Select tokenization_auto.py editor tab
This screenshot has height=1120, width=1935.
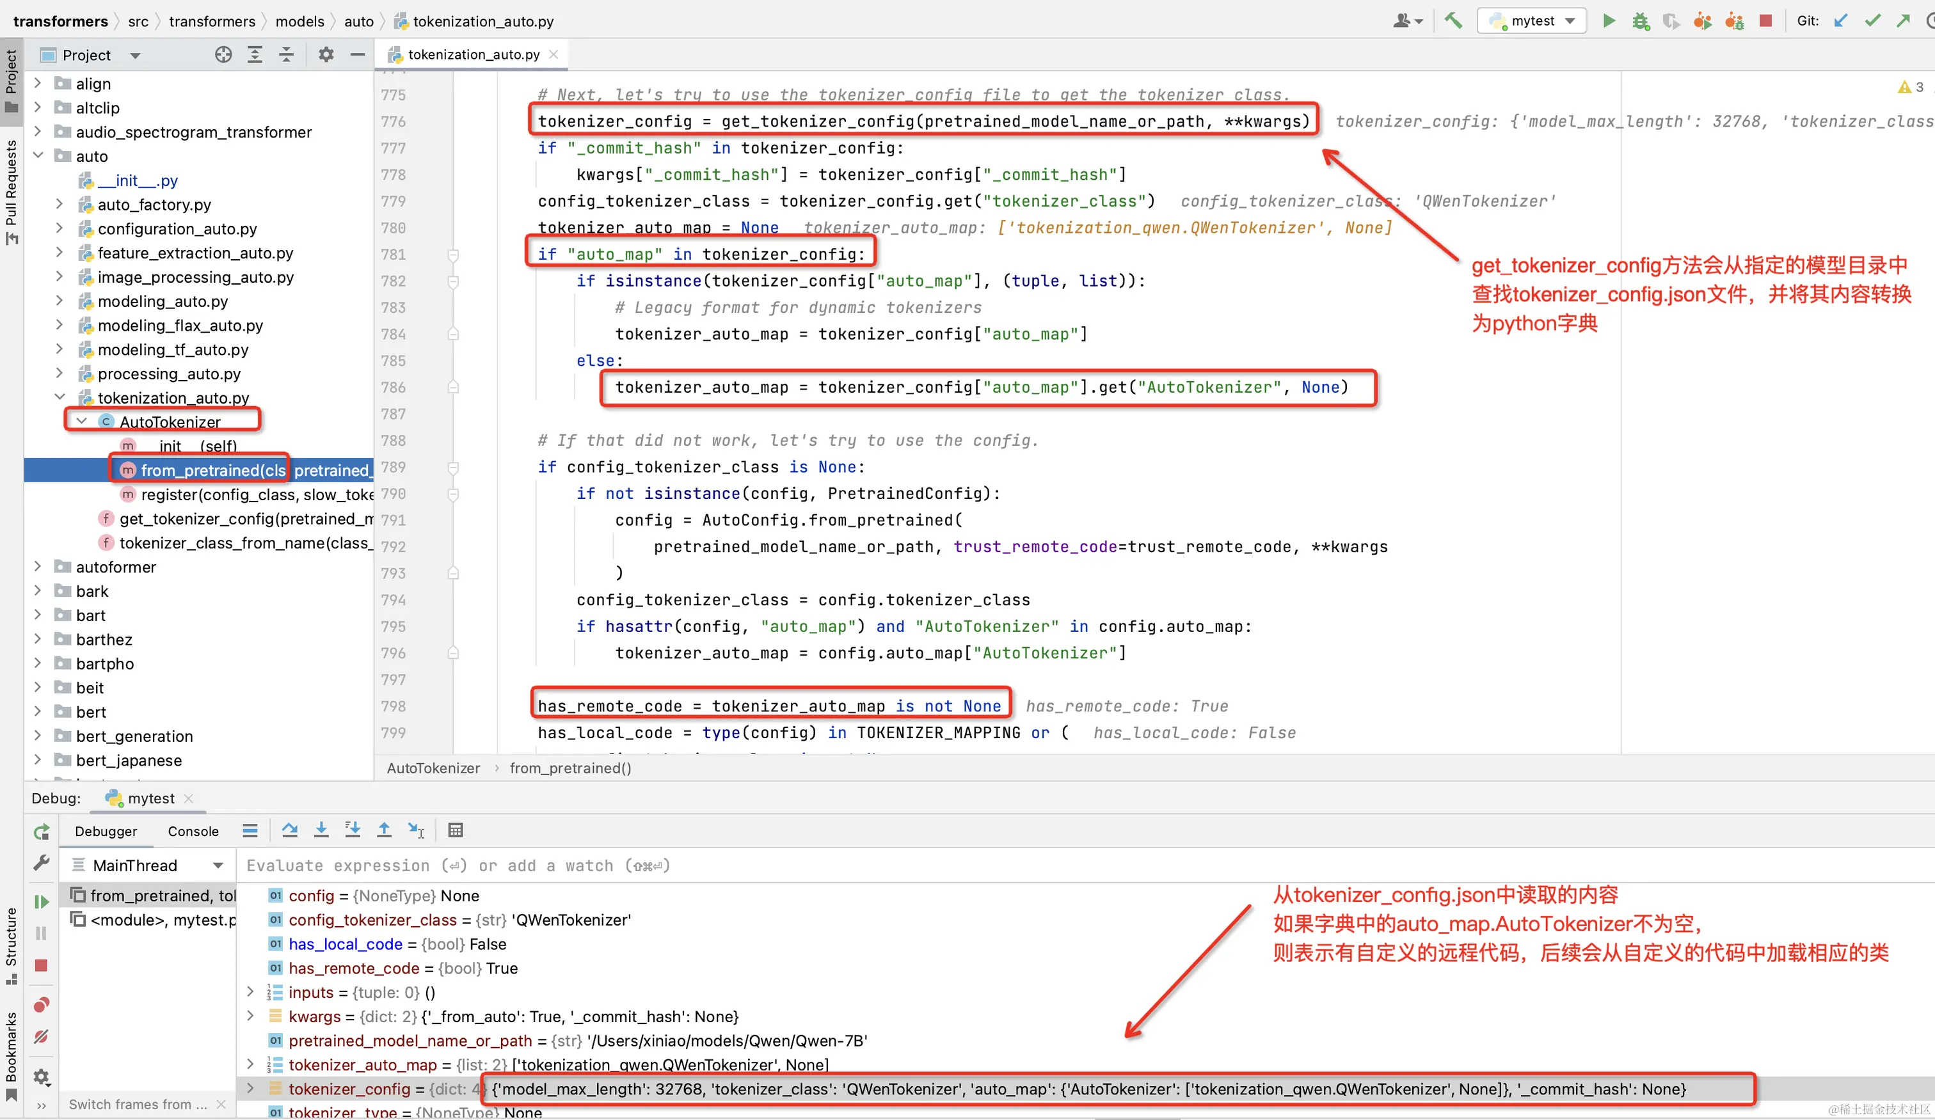tap(473, 54)
